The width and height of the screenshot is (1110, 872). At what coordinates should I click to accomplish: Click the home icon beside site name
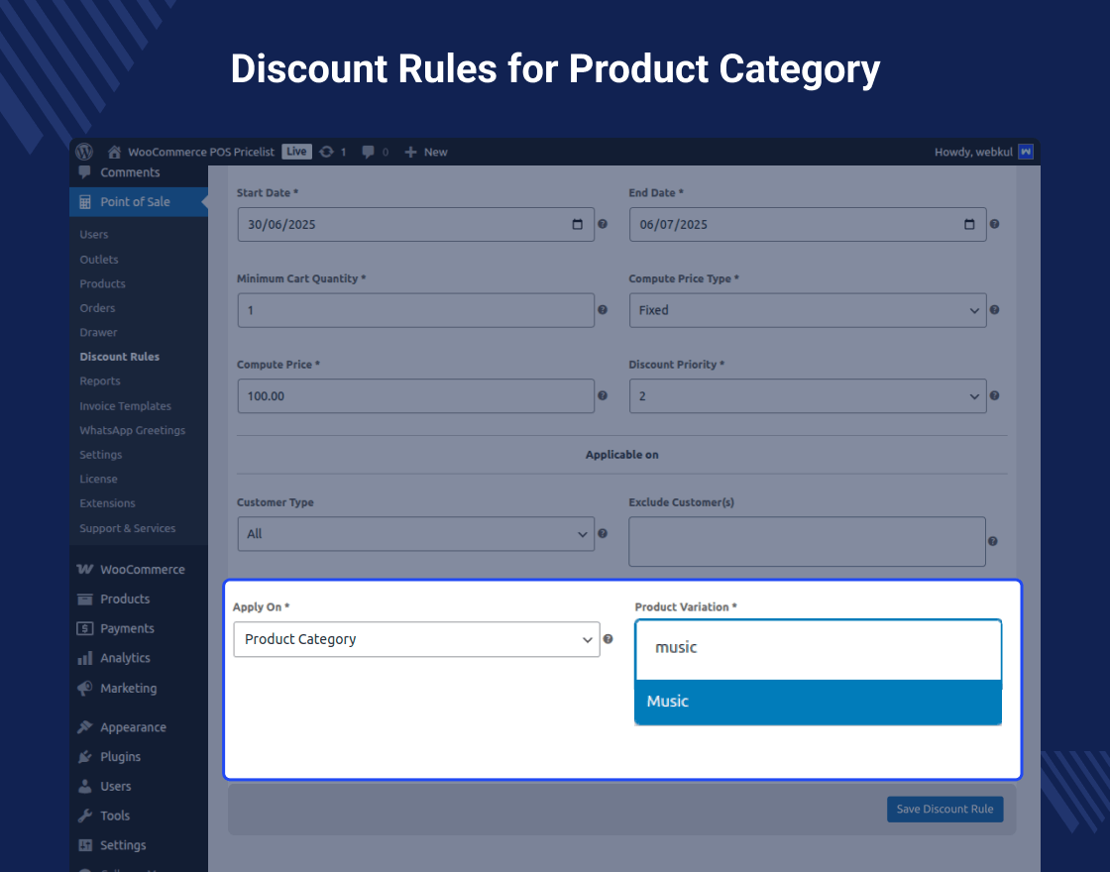(x=115, y=152)
